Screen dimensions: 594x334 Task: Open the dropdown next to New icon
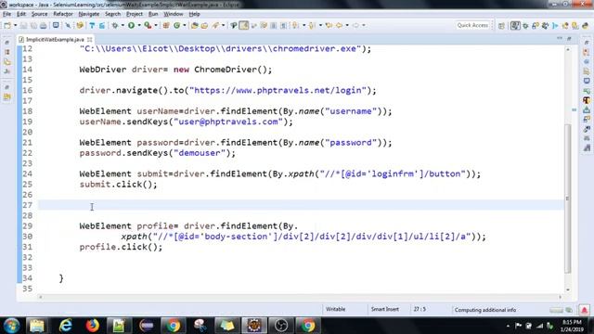(x=15, y=25)
